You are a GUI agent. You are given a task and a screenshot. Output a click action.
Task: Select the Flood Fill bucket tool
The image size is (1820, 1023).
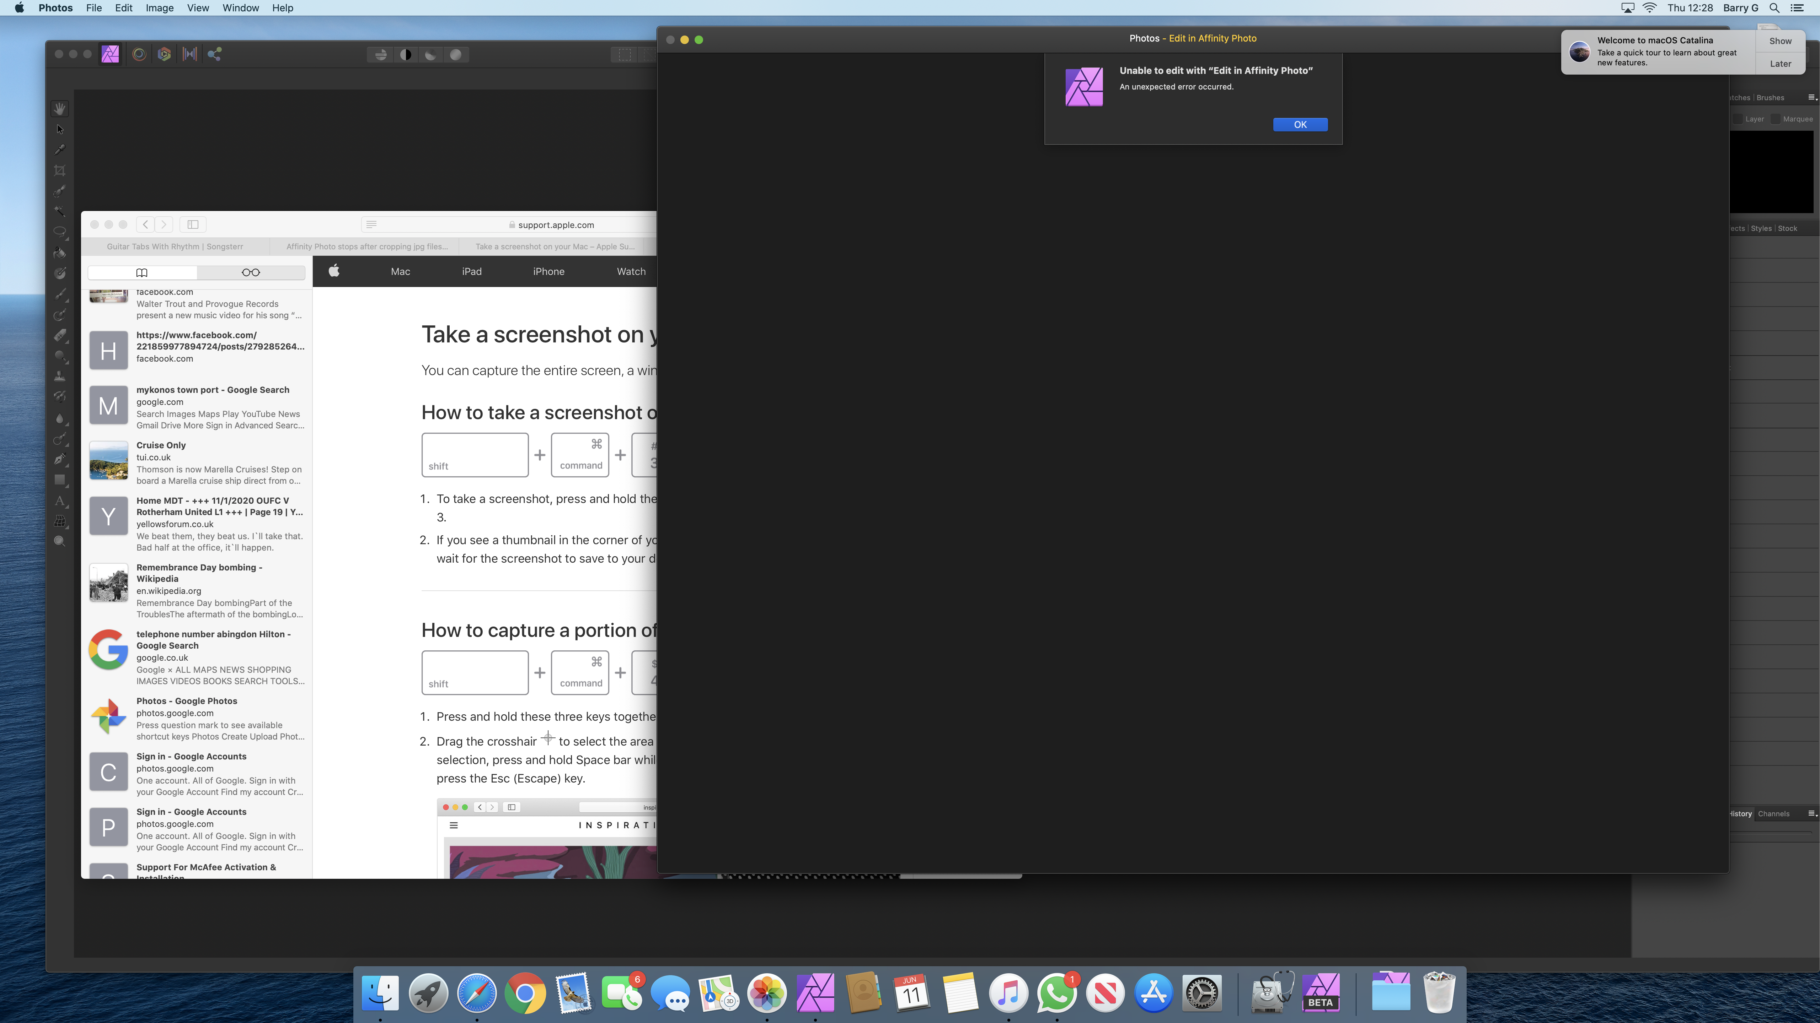pos(60,253)
